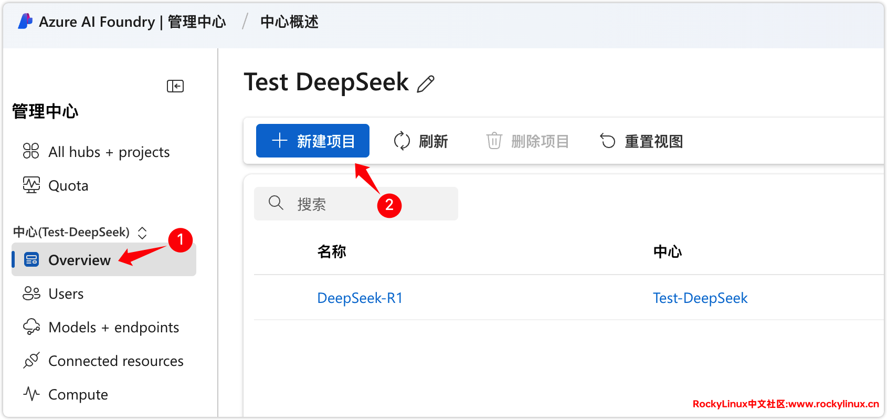Open the Overview page in the sidebar
887x420 pixels.
coord(79,260)
